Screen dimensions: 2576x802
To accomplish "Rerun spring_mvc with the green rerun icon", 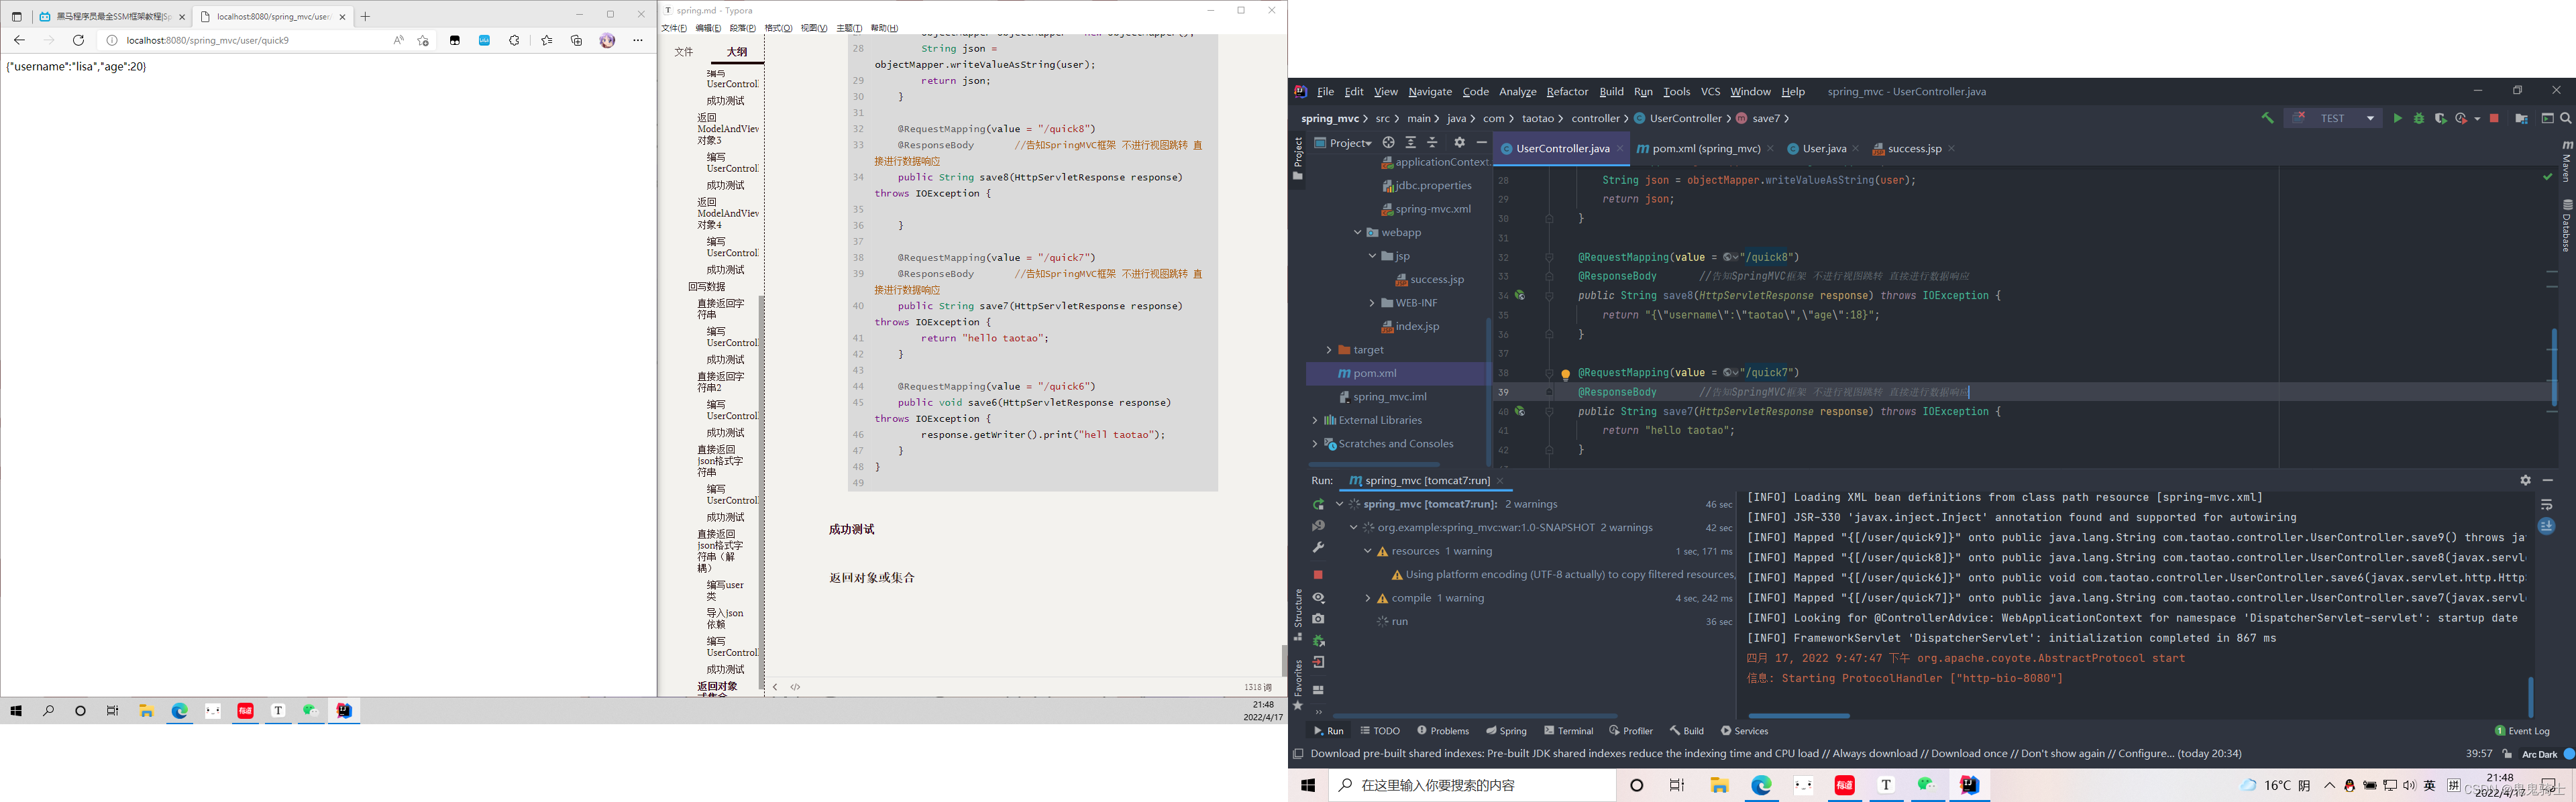I will coord(1318,505).
